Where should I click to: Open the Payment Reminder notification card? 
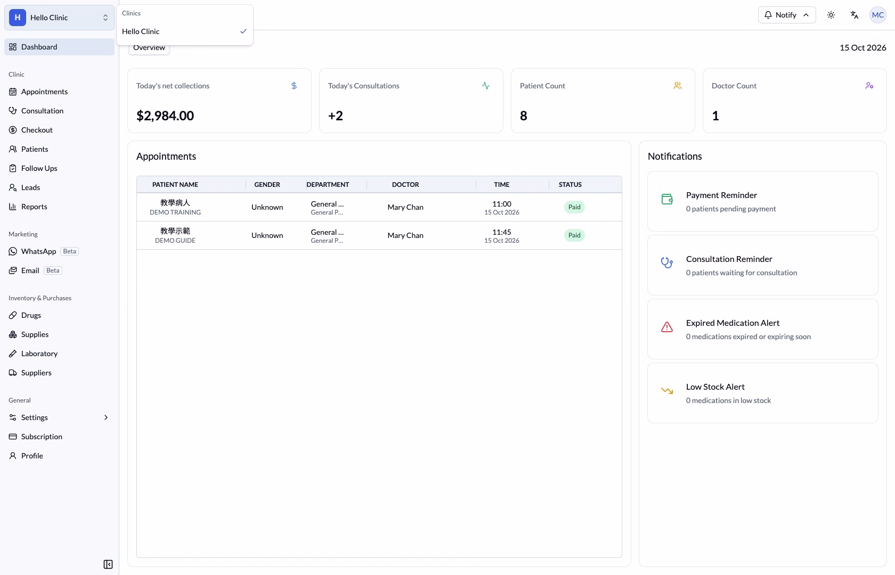pos(763,201)
